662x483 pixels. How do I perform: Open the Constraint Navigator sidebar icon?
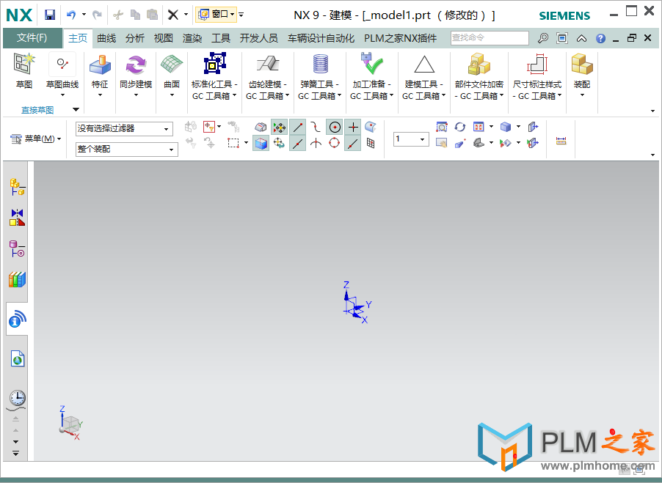(x=18, y=218)
